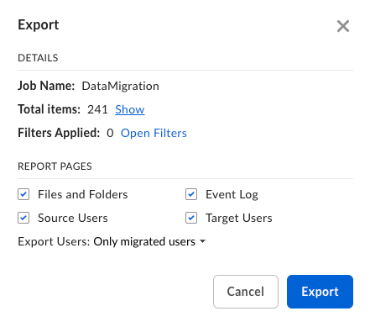
Task: Click the Show link next to Total items
Action: pyautogui.click(x=130, y=109)
